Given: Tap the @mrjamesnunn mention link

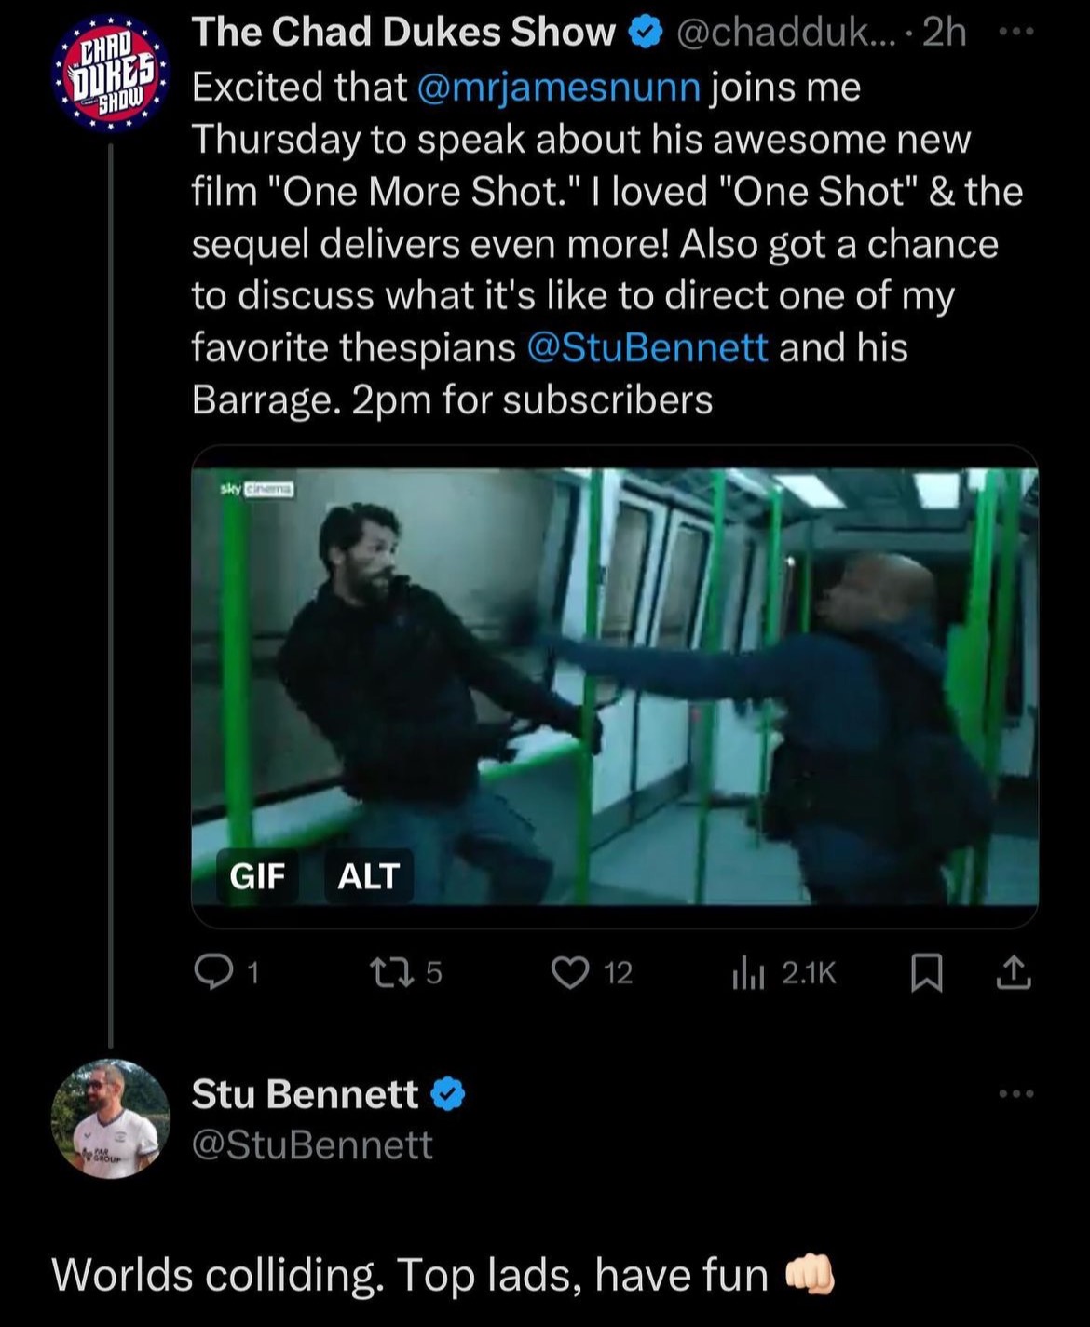Looking at the screenshot, I should [x=559, y=87].
